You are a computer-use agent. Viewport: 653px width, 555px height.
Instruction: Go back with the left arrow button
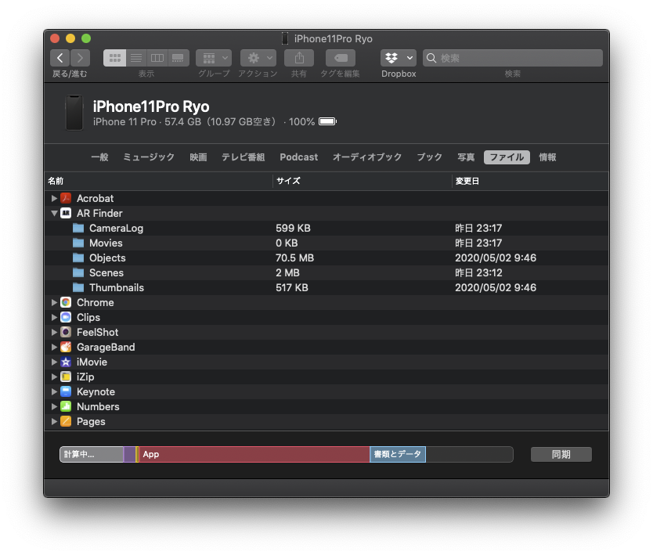pos(60,58)
